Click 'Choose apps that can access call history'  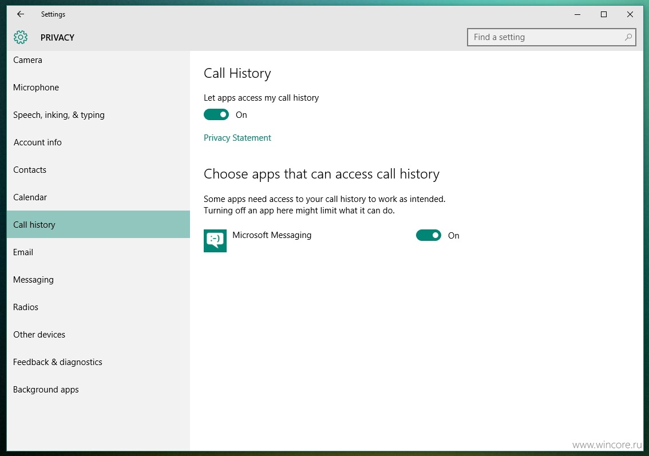click(x=321, y=174)
